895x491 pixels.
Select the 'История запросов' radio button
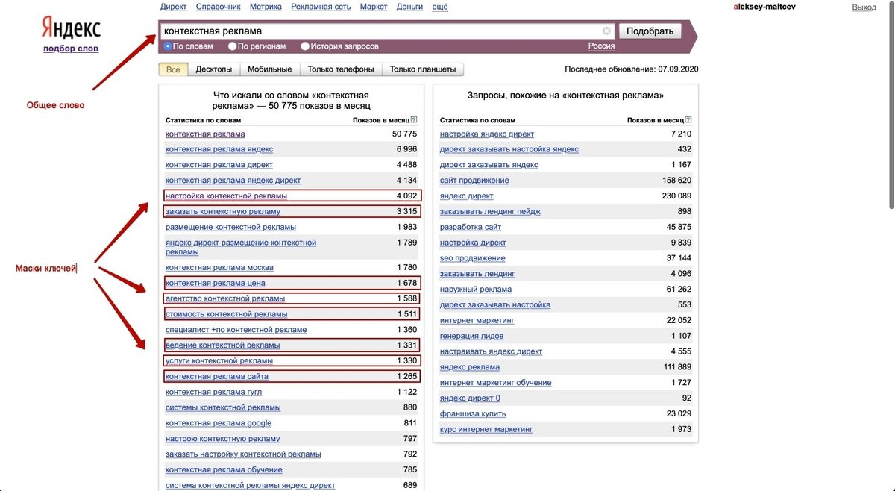pyautogui.click(x=304, y=46)
